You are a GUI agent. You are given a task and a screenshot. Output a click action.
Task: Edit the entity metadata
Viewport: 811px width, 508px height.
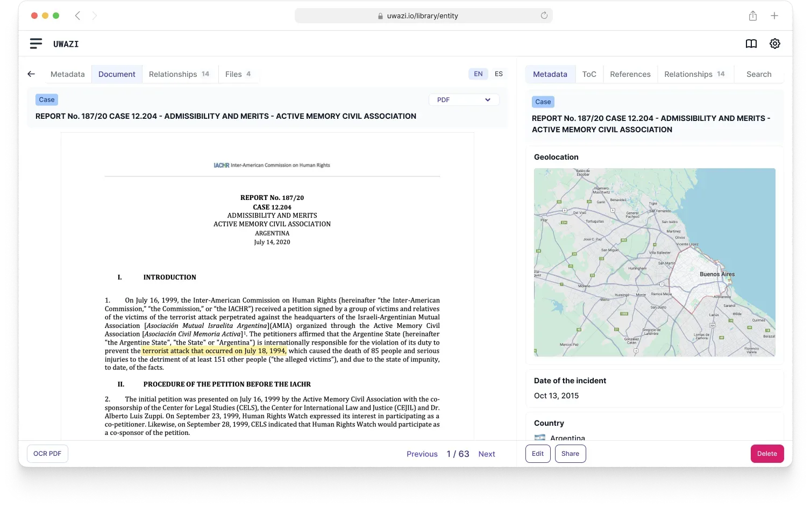click(537, 453)
